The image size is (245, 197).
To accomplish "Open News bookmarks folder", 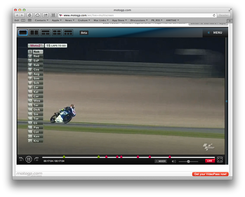I will [70, 20].
